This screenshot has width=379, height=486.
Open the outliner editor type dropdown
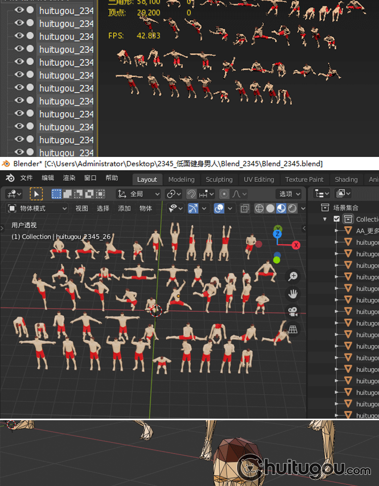(x=322, y=194)
